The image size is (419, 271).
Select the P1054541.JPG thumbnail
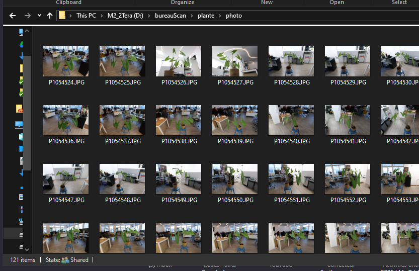tap(348, 120)
